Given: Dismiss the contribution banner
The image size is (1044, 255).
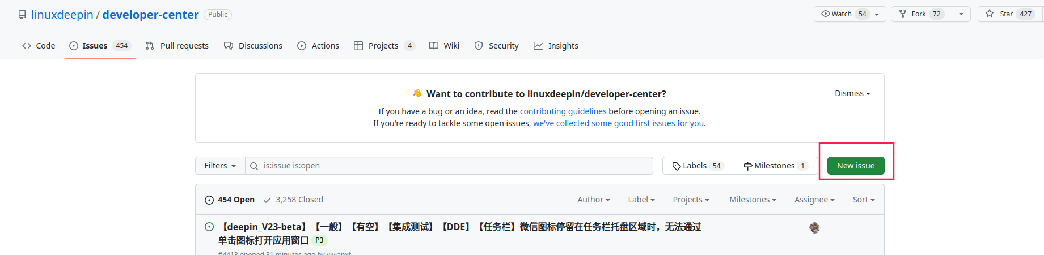Looking at the screenshot, I should (852, 93).
